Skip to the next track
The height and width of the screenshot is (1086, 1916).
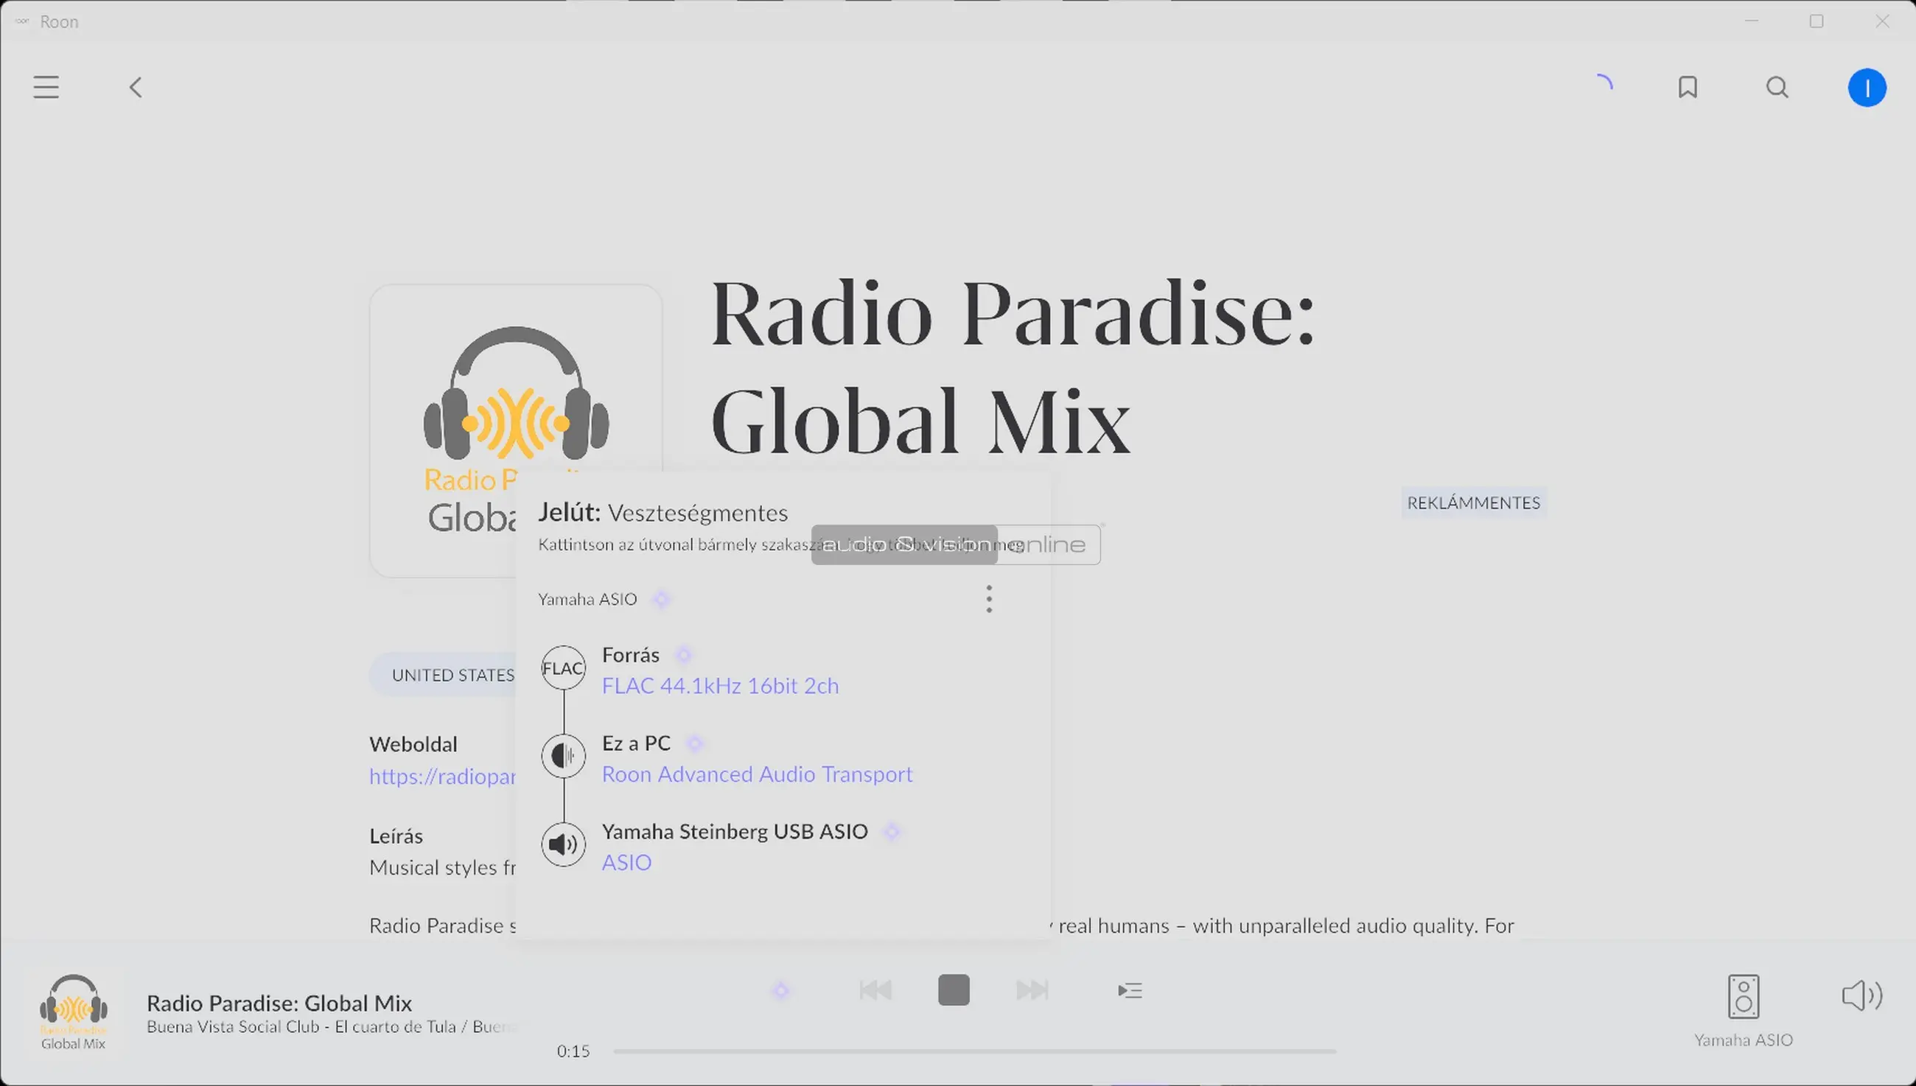pos(1032,990)
